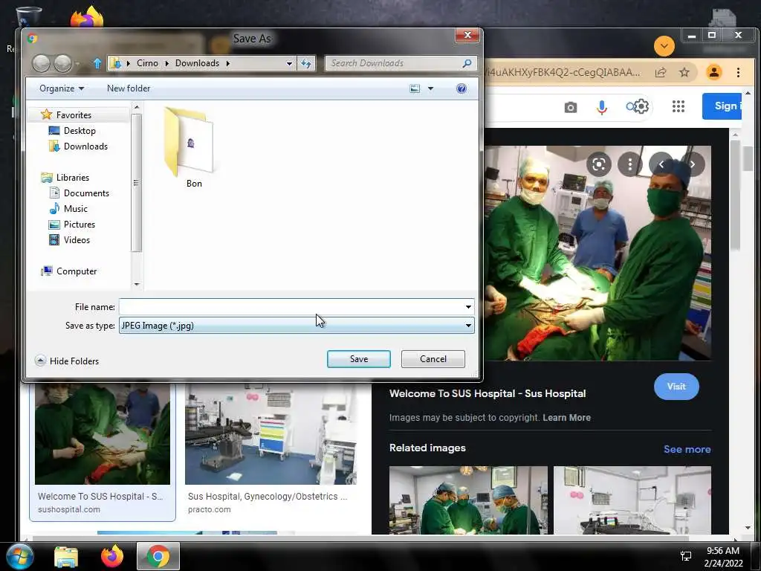Click the search magnifier in Search Downloads

[467, 63]
